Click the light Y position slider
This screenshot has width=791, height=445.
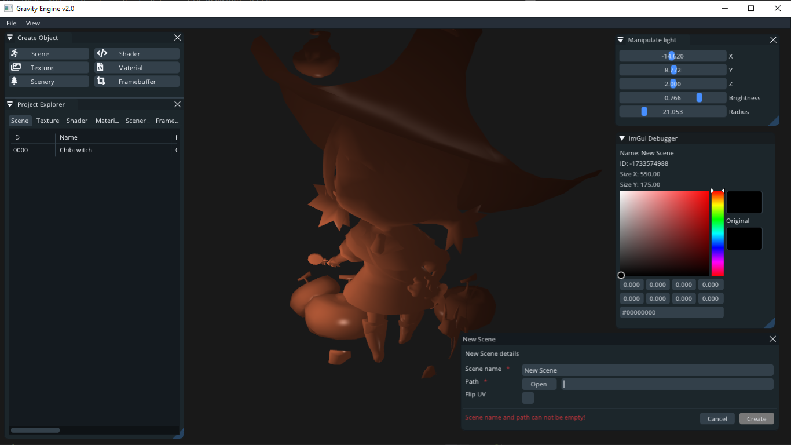pos(672,70)
